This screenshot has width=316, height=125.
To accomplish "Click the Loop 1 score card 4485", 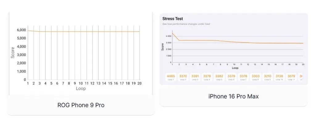I will (171, 77).
